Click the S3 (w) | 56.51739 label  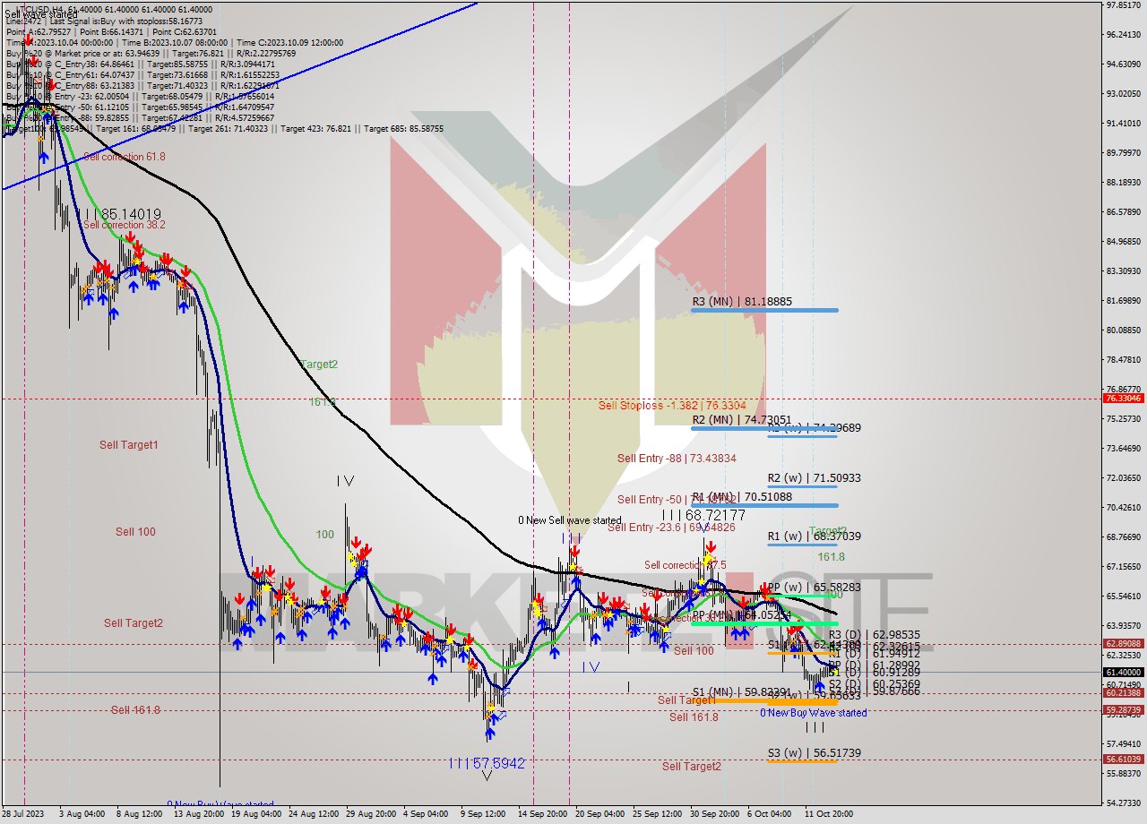[x=814, y=753]
